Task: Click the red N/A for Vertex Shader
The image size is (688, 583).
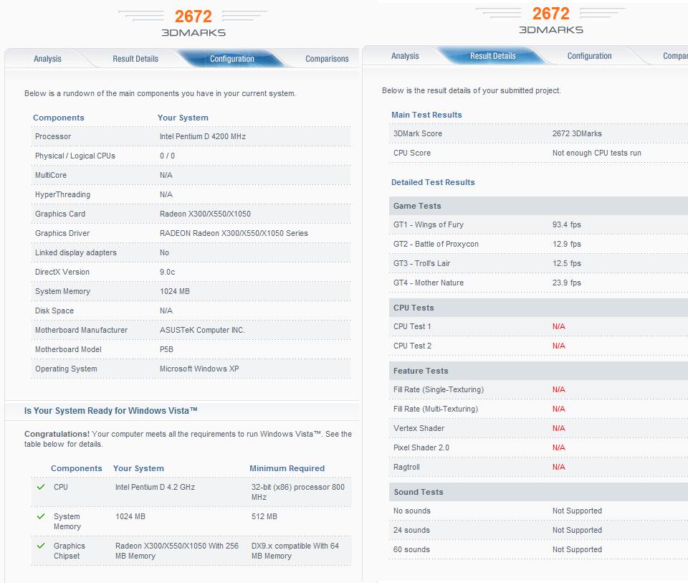Action: click(558, 428)
